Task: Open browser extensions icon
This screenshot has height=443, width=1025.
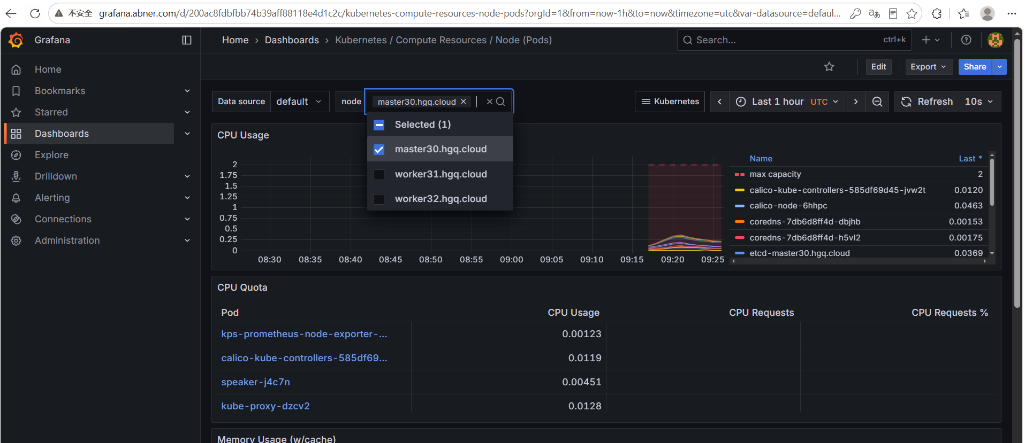Action: click(937, 13)
